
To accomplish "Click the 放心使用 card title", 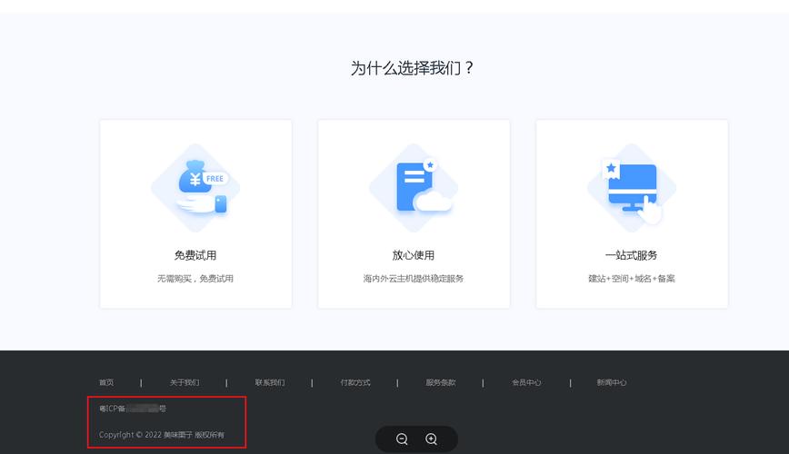I will (x=413, y=255).
